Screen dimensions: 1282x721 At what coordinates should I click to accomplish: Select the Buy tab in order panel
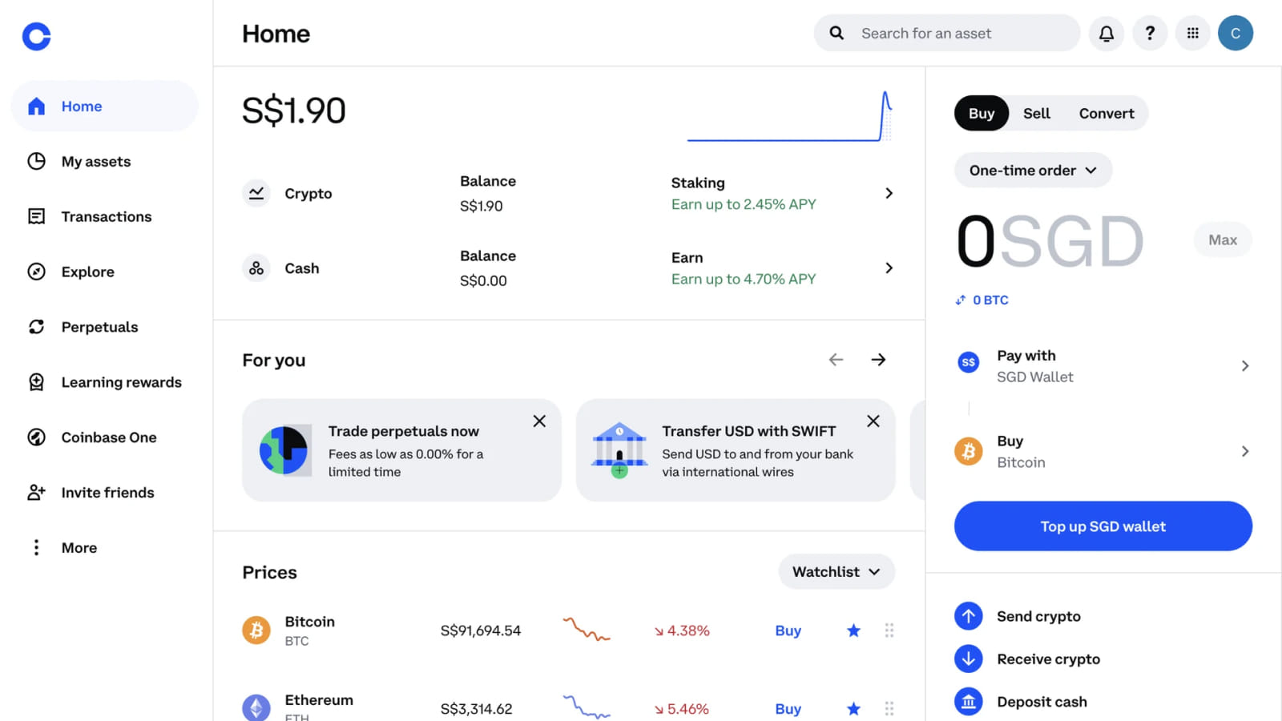coord(981,113)
